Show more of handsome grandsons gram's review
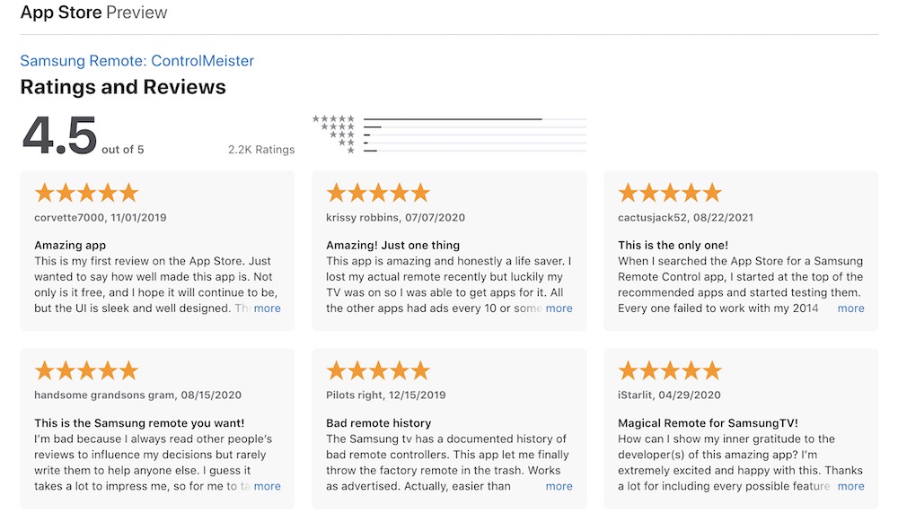 pyautogui.click(x=267, y=486)
